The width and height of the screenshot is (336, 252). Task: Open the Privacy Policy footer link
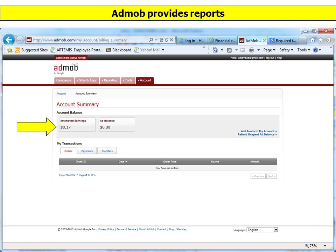click(106, 229)
